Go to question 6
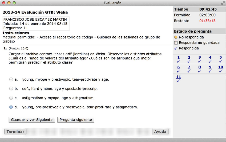This screenshot has height=142, width=226. click(179, 67)
